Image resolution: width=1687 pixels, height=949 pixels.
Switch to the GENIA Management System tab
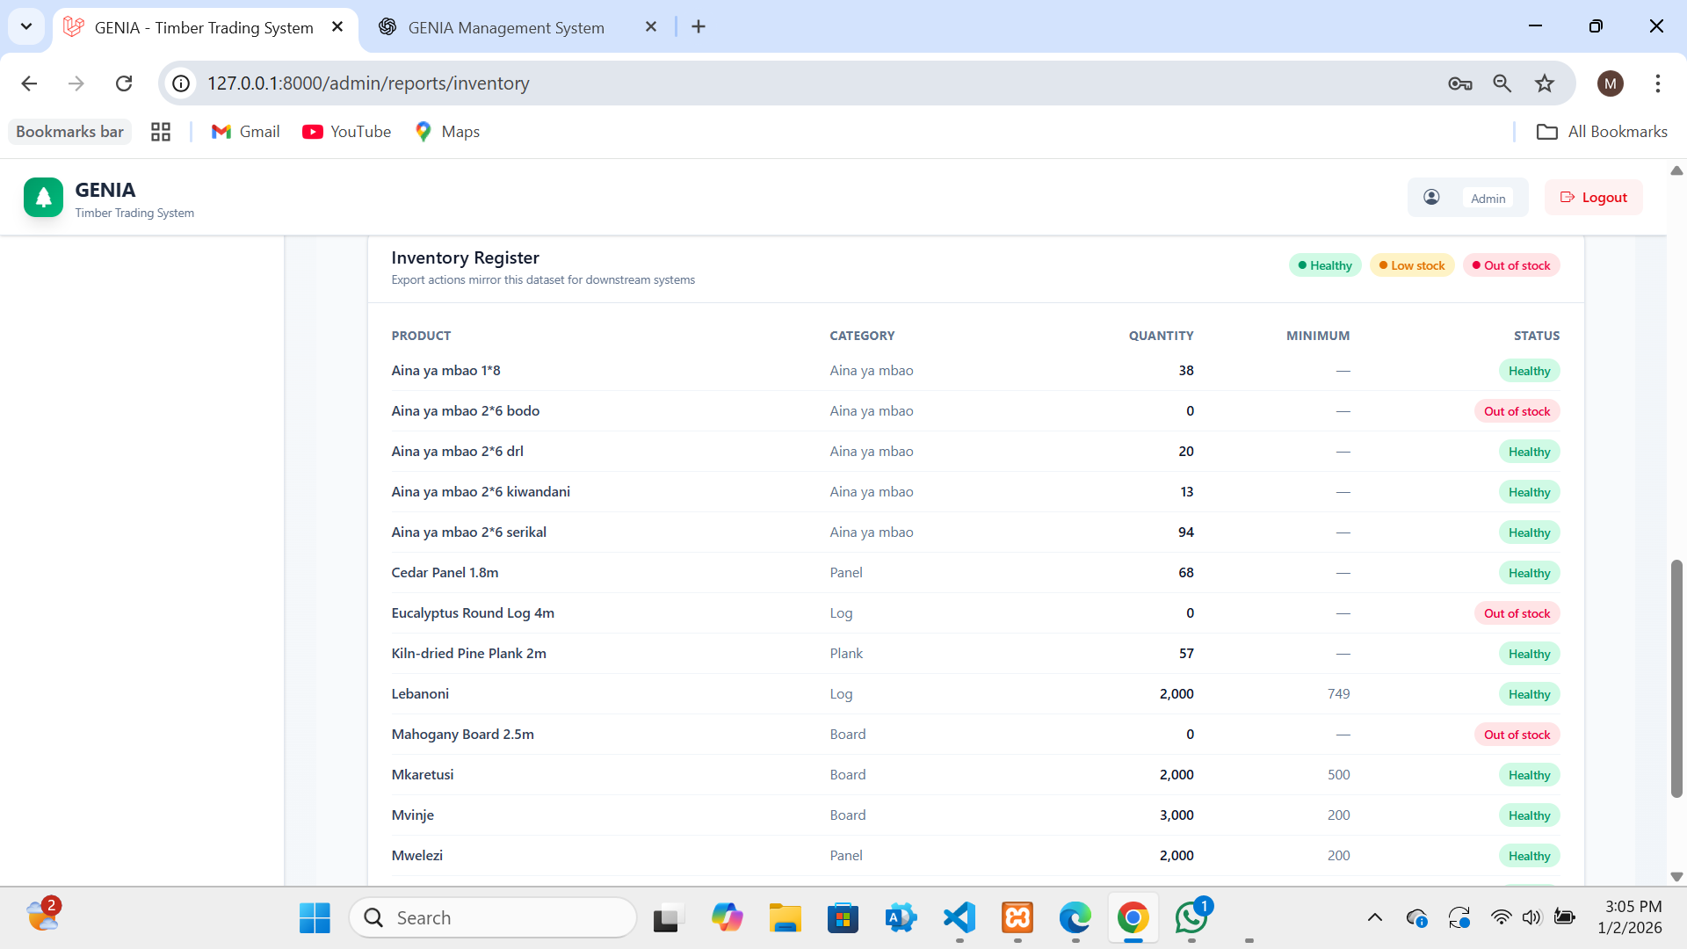[x=505, y=27]
